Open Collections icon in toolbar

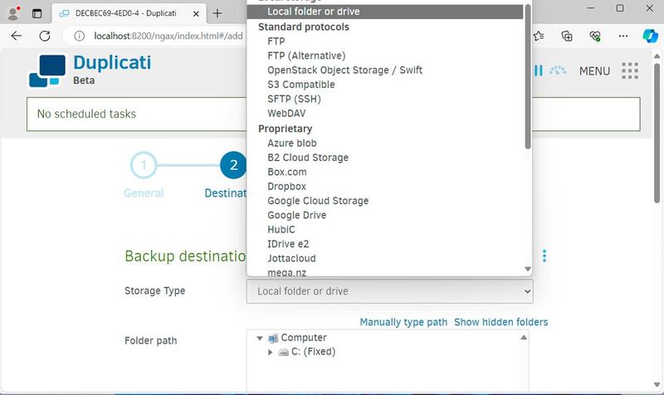[567, 36]
